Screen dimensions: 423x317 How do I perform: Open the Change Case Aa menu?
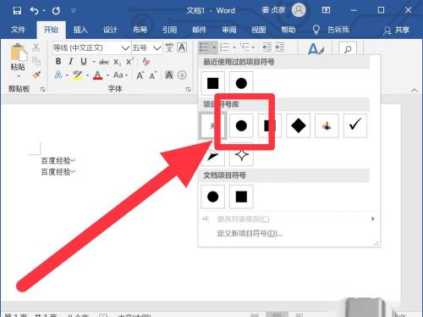(x=120, y=75)
